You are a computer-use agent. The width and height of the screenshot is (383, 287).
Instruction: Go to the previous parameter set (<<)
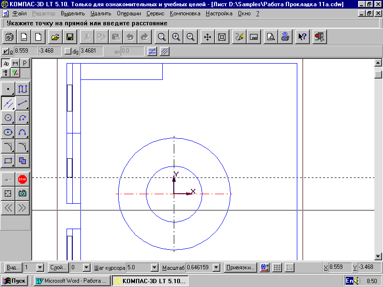coord(8,208)
